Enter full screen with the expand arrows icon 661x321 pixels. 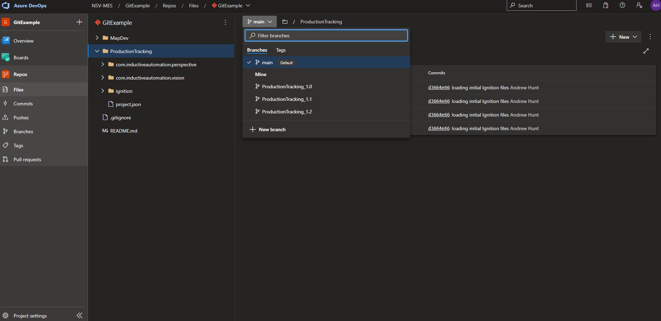click(646, 51)
